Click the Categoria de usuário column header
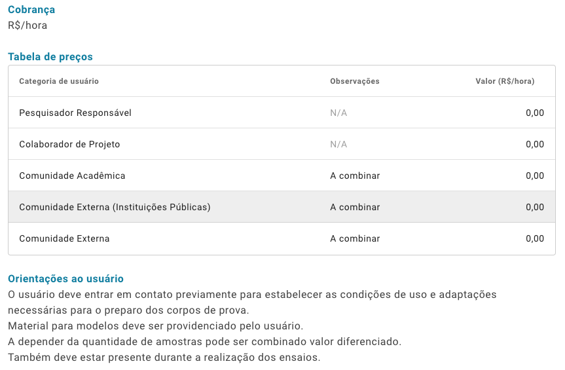565x370 pixels. (59, 81)
